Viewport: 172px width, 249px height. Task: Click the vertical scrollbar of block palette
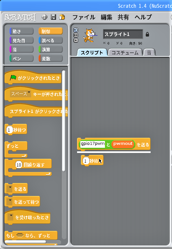63,121
